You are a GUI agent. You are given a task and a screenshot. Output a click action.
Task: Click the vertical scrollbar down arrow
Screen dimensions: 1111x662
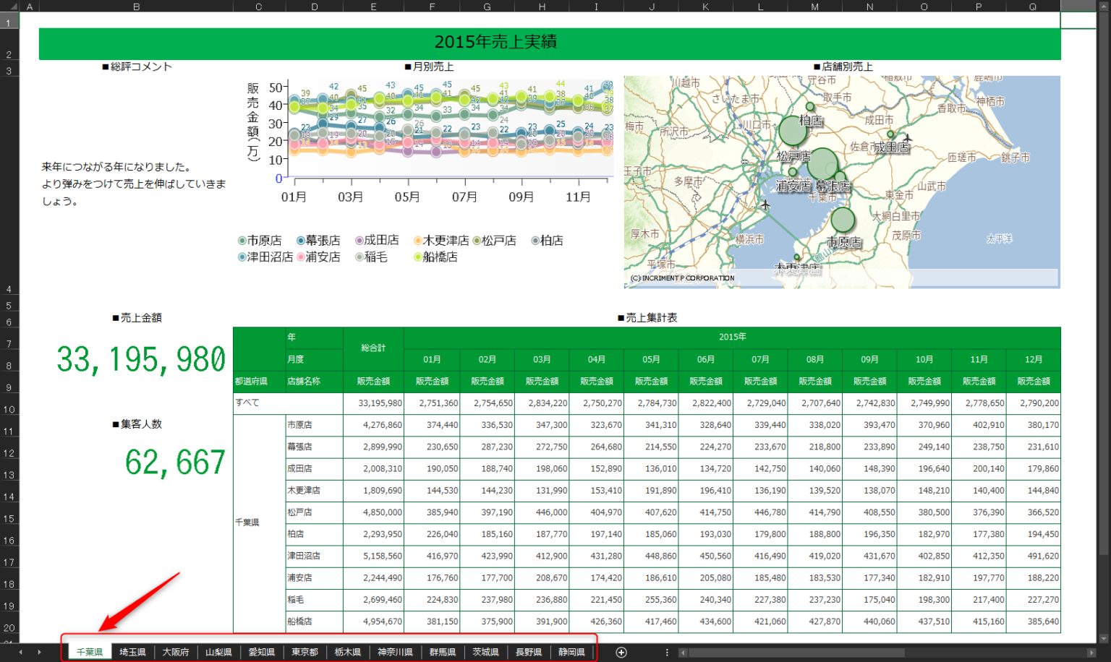pyautogui.click(x=1103, y=638)
